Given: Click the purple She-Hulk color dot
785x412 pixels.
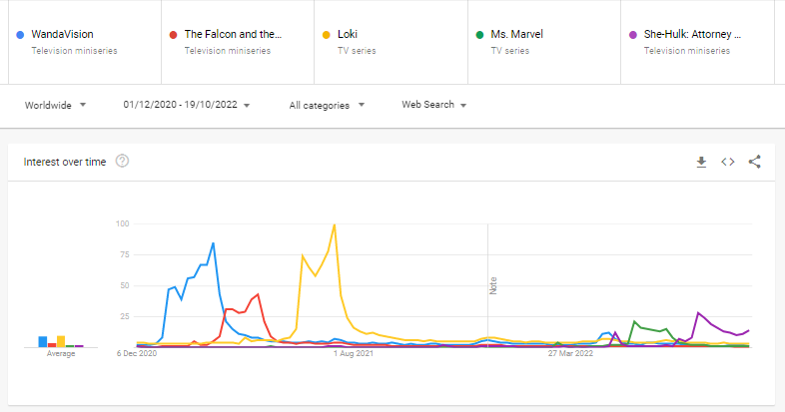Looking at the screenshot, I should [634, 34].
